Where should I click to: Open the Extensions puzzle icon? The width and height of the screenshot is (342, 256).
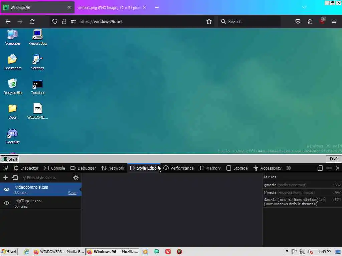click(x=310, y=21)
